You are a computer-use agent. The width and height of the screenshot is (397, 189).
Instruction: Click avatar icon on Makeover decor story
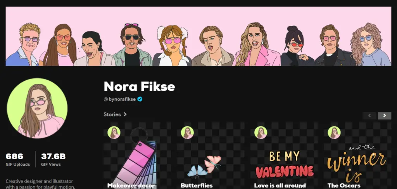pos(114,133)
